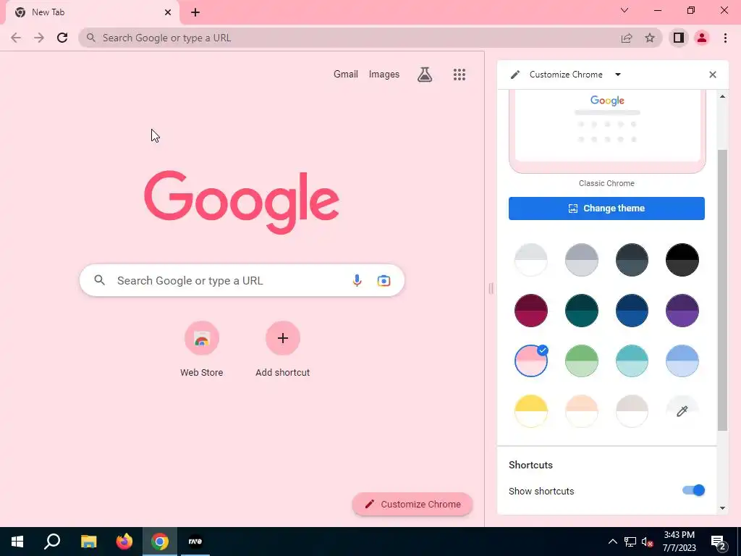Image resolution: width=741 pixels, height=556 pixels.
Task: Click the Google search box on page
Action: [x=242, y=280]
